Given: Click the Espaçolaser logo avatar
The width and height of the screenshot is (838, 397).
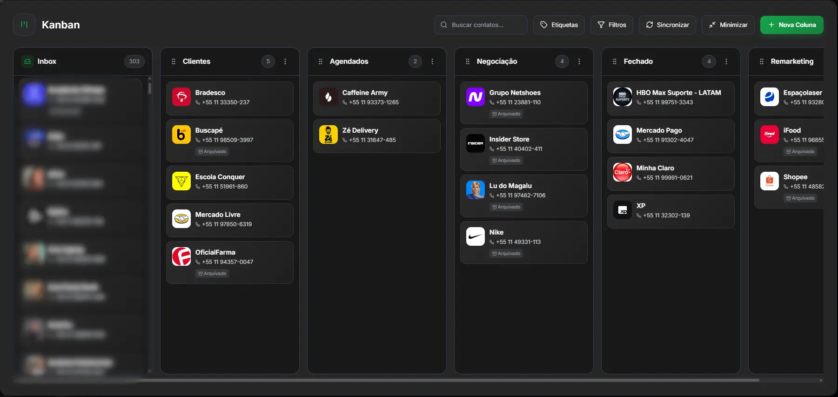Looking at the screenshot, I should point(770,97).
